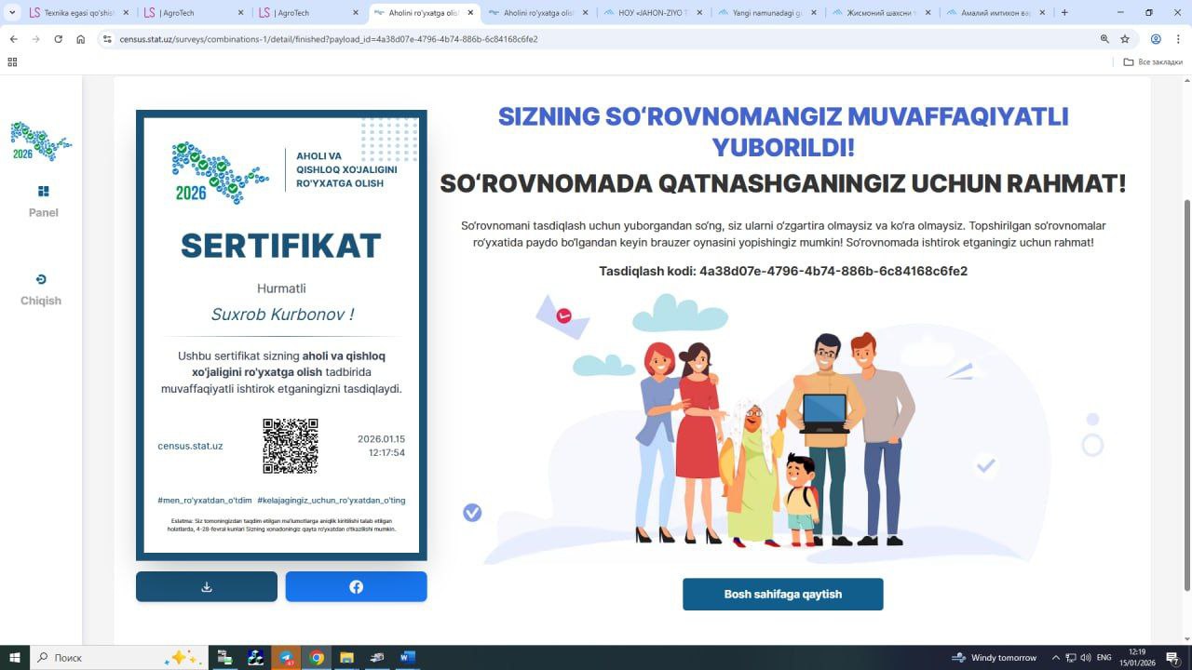Bookmark this page with the star icon

[x=1125, y=39]
